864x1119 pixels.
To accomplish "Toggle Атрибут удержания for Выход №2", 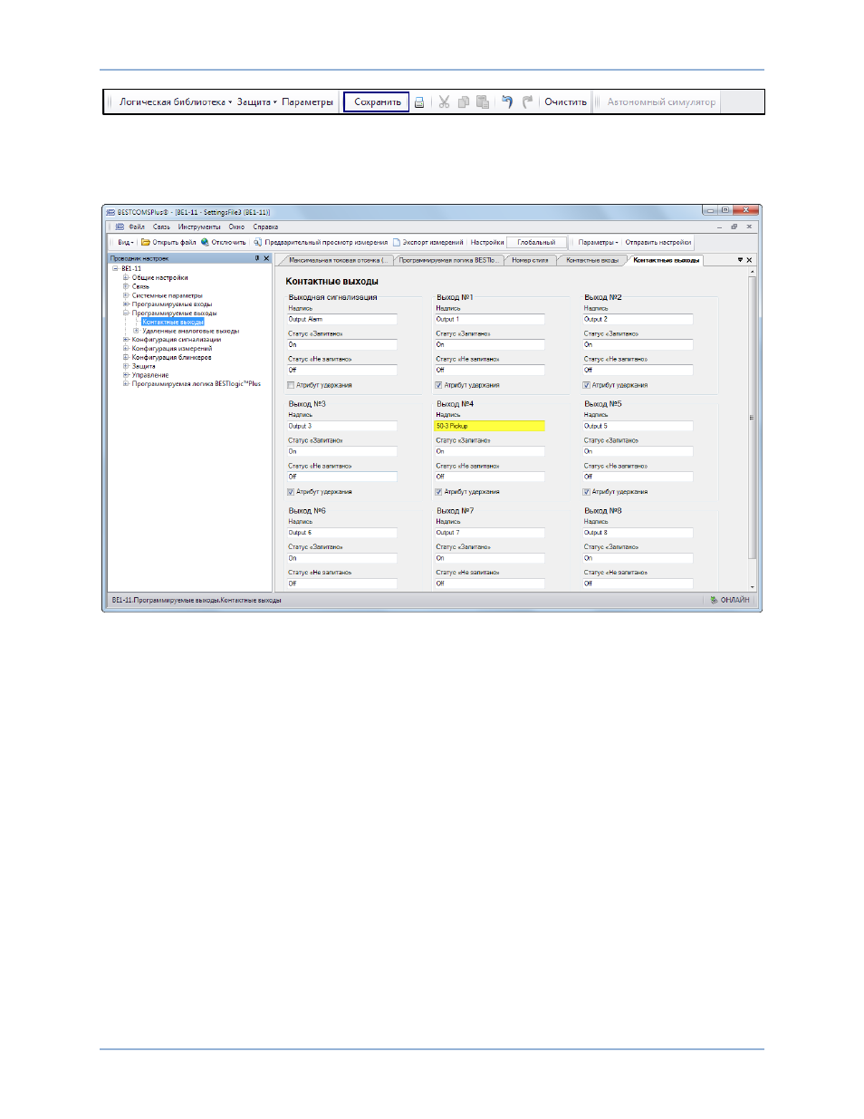I will (586, 385).
